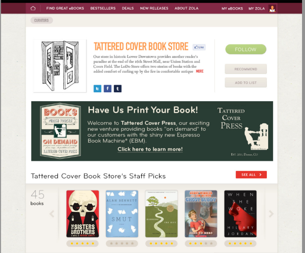Show previous staff picks with left arrow

(x=52, y=214)
